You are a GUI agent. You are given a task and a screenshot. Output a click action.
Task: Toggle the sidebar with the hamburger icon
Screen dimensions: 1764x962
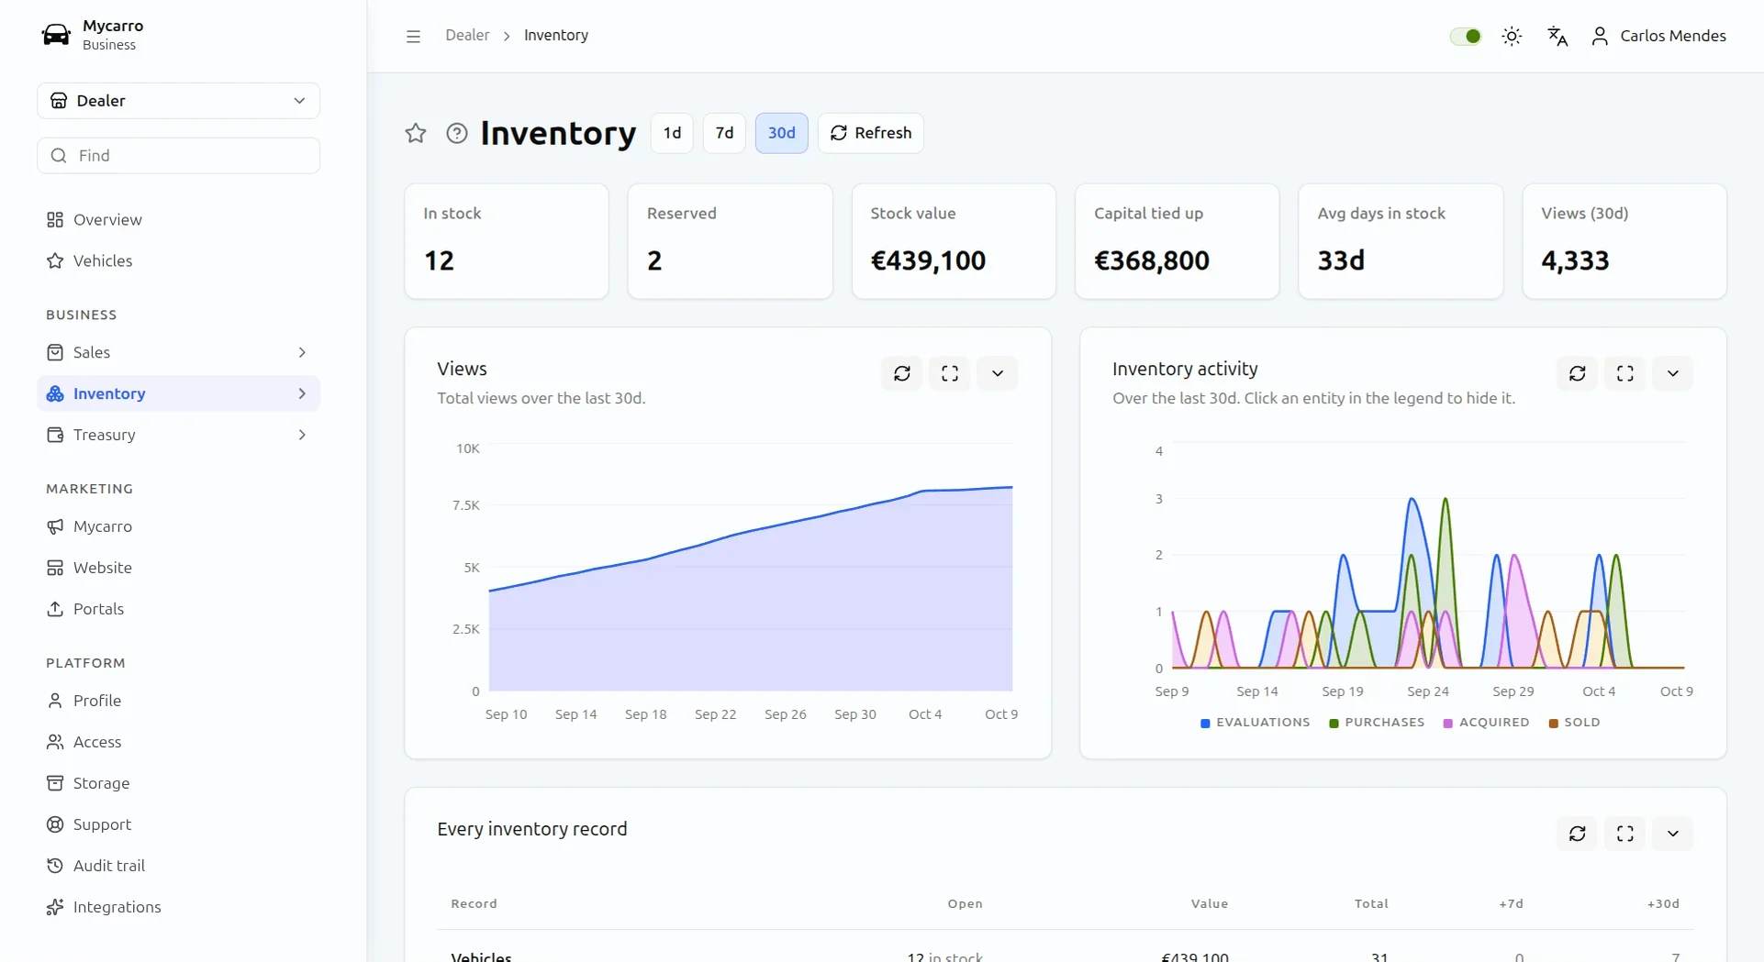(x=413, y=36)
